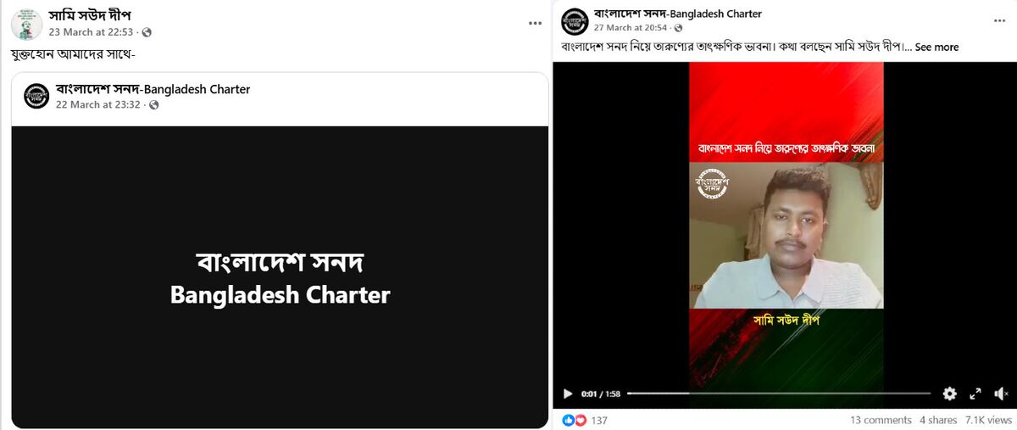This screenshot has height=430, width=1017.
Task: Open the shared post's Bangladesh Charter page name
Action: pyautogui.click(x=153, y=89)
